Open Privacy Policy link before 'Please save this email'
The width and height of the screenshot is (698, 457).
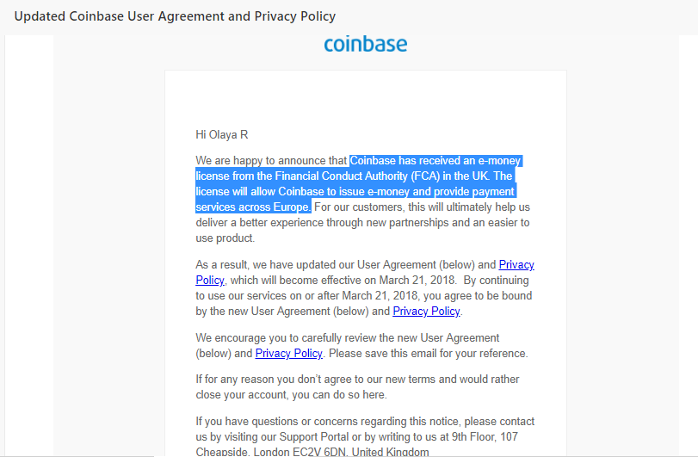[288, 353]
